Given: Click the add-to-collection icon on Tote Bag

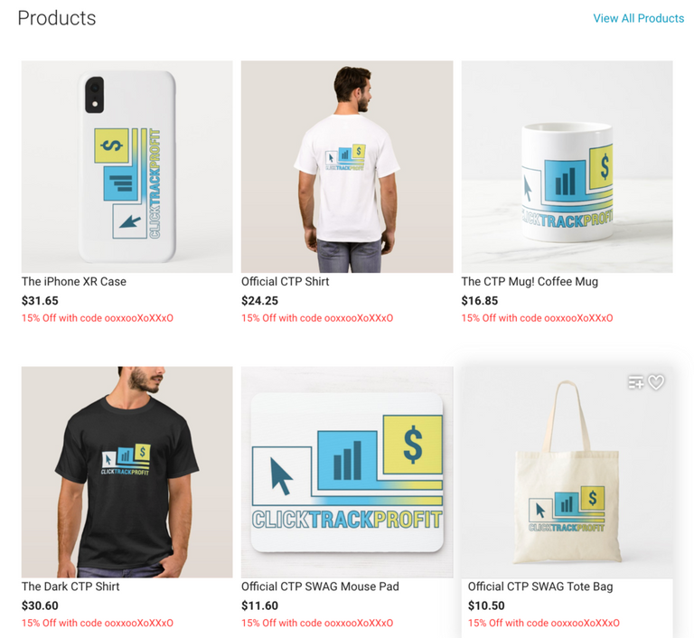Looking at the screenshot, I should tap(636, 382).
